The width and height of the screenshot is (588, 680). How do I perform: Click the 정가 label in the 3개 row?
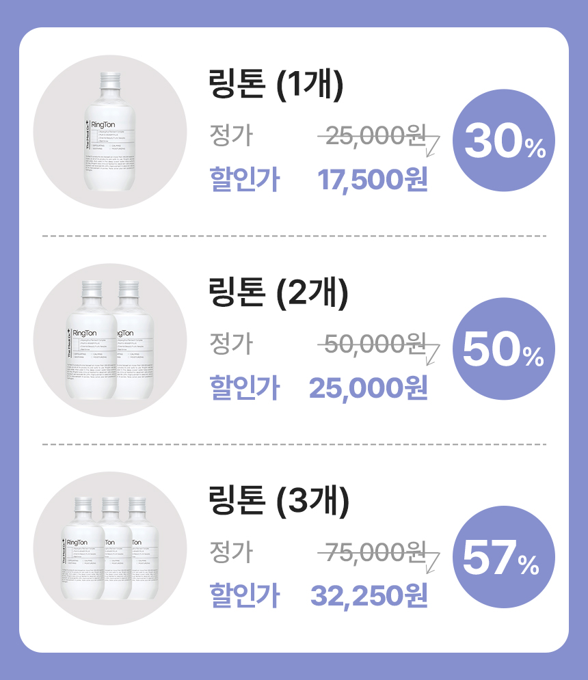click(230, 552)
